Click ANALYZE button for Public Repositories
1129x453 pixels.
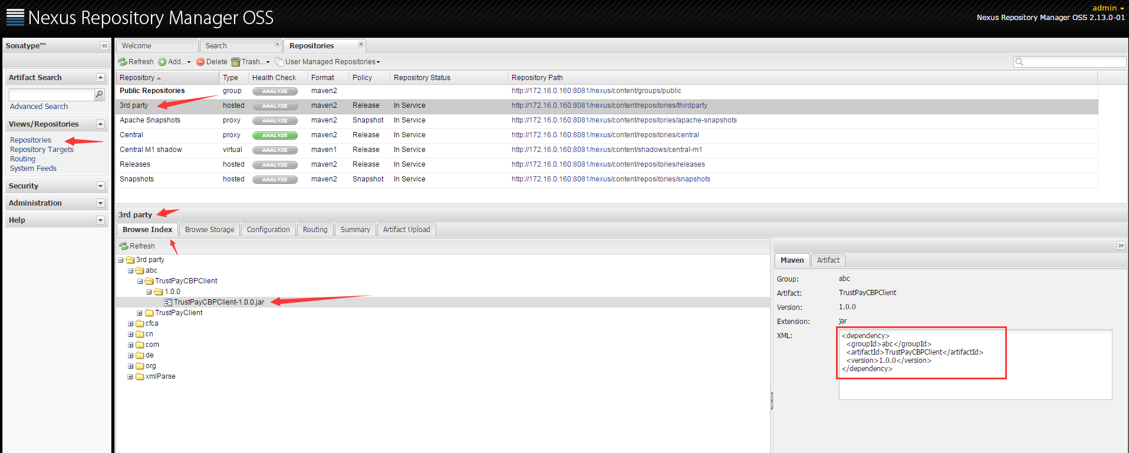[x=275, y=91]
